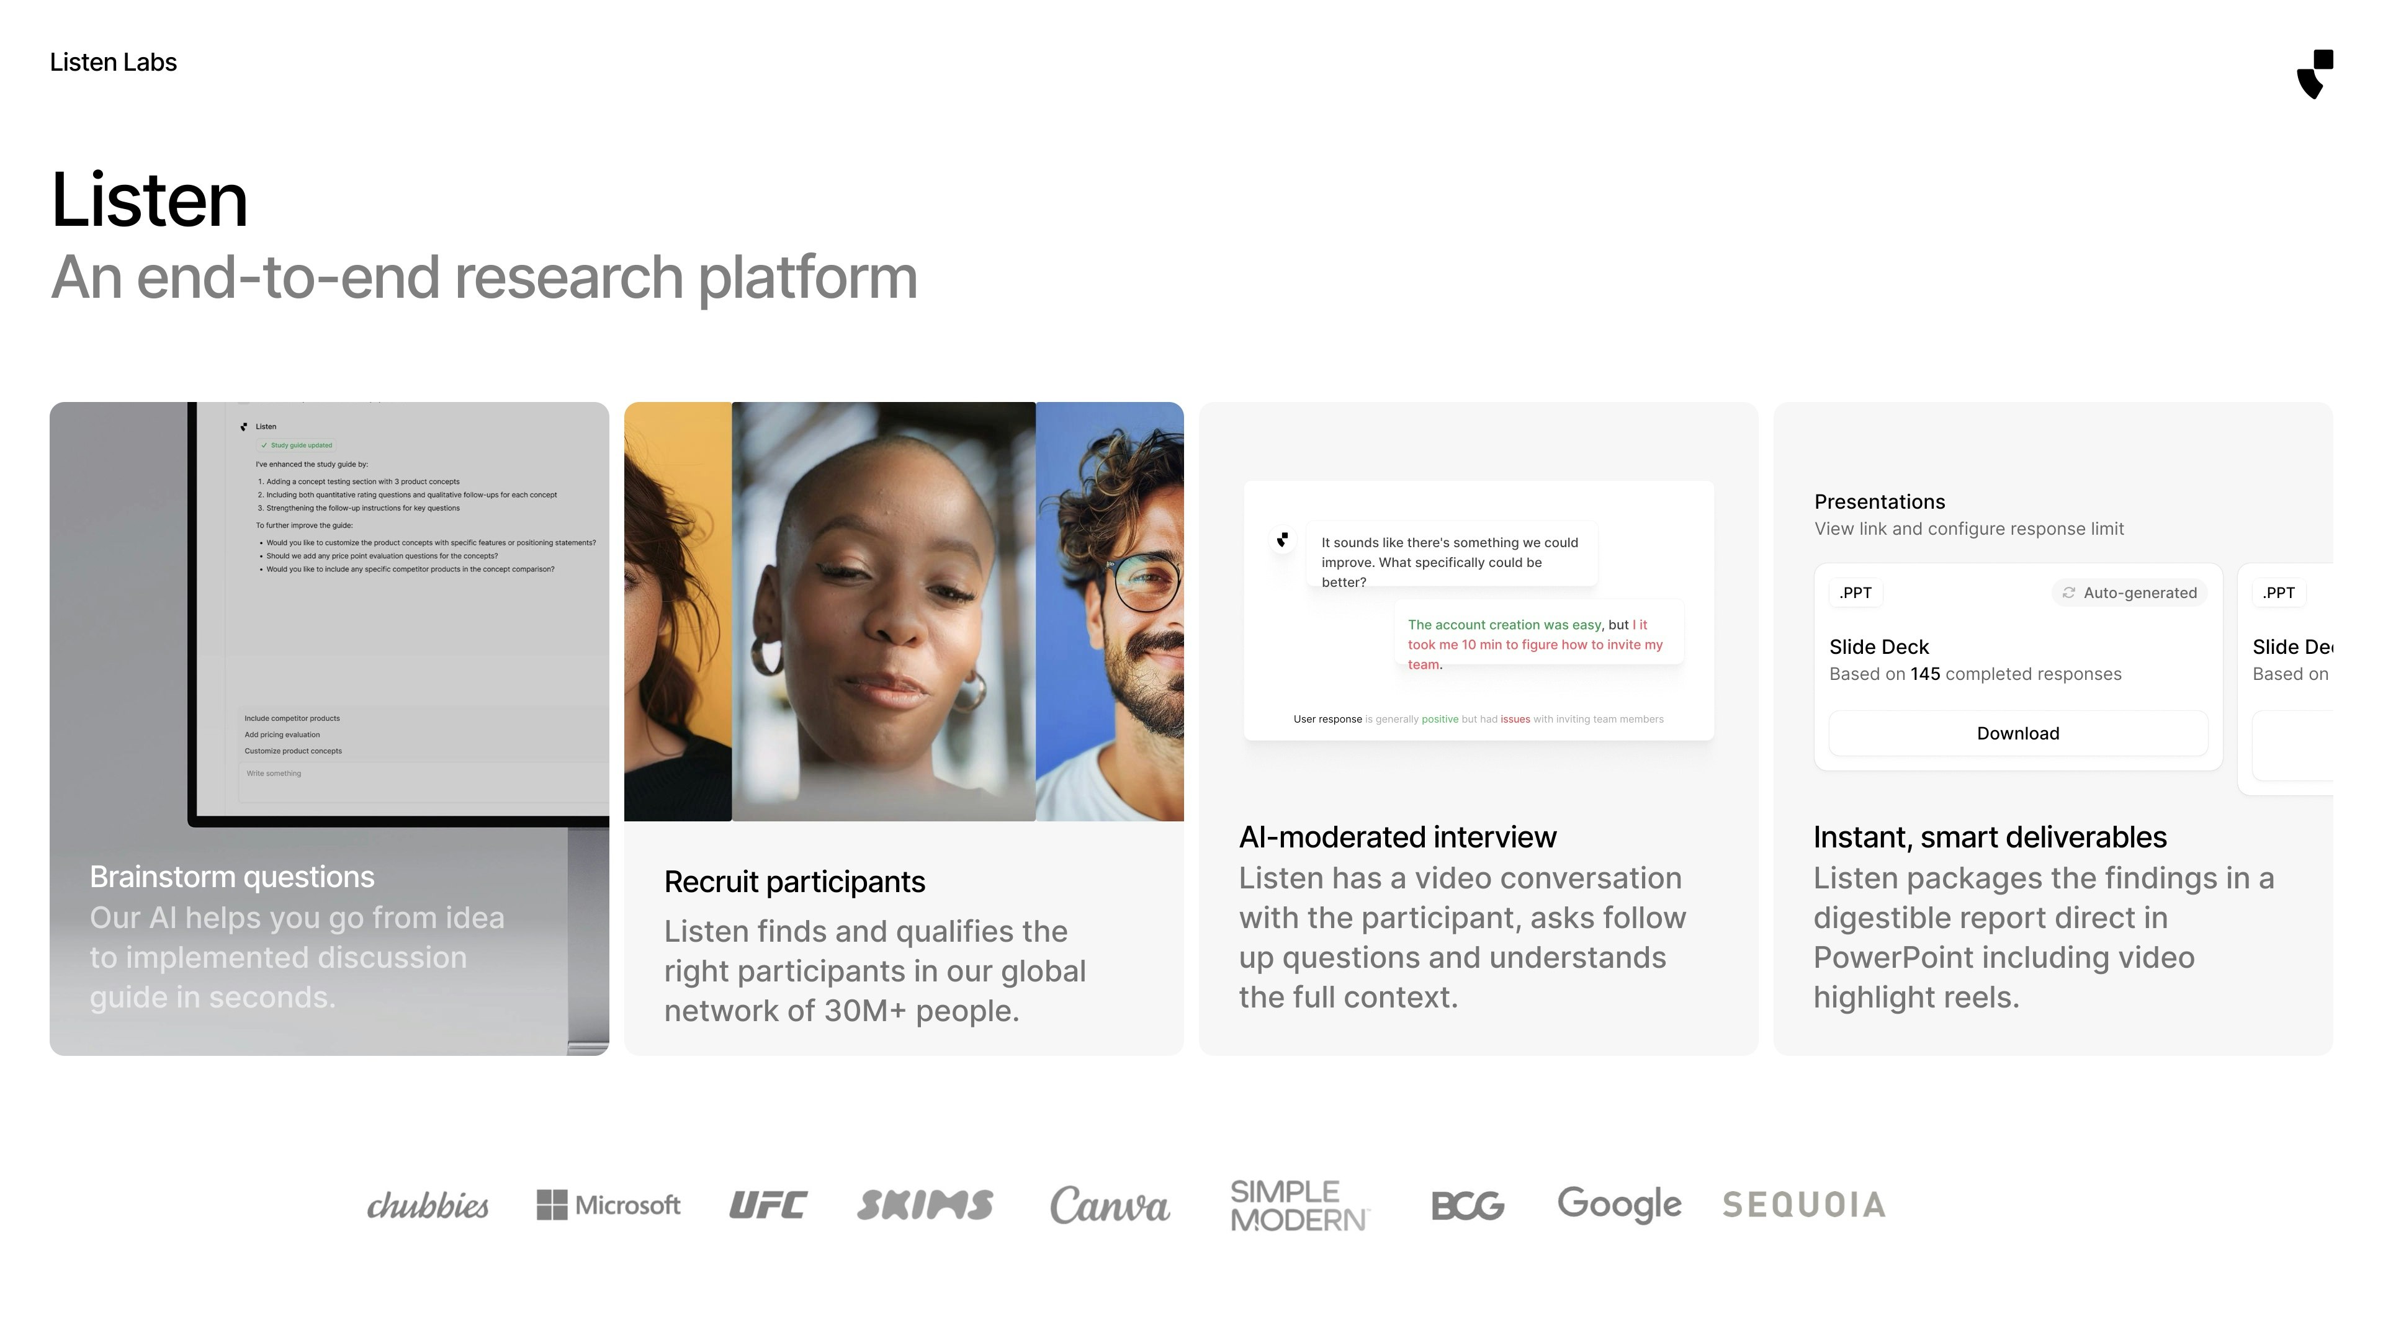The width and height of the screenshot is (2383, 1340).
Task: Click the center woman's portrait photo
Action: tap(882, 610)
